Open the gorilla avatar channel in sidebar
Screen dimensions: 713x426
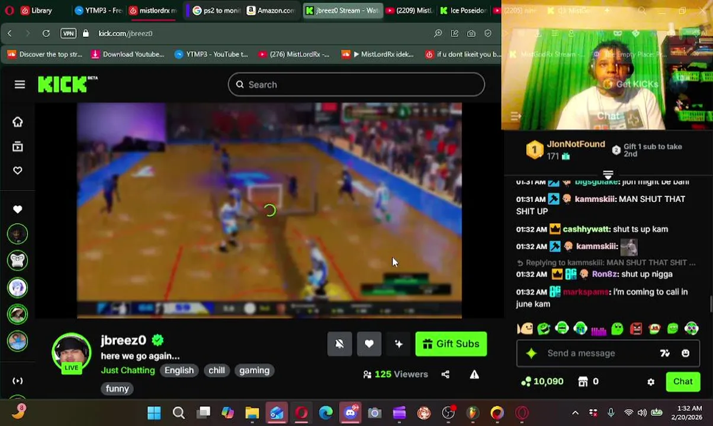(18, 260)
